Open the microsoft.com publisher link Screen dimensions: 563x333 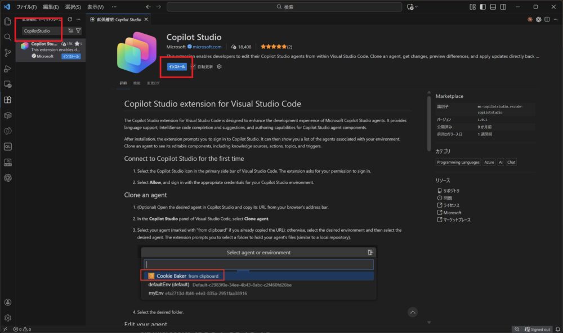coord(208,47)
